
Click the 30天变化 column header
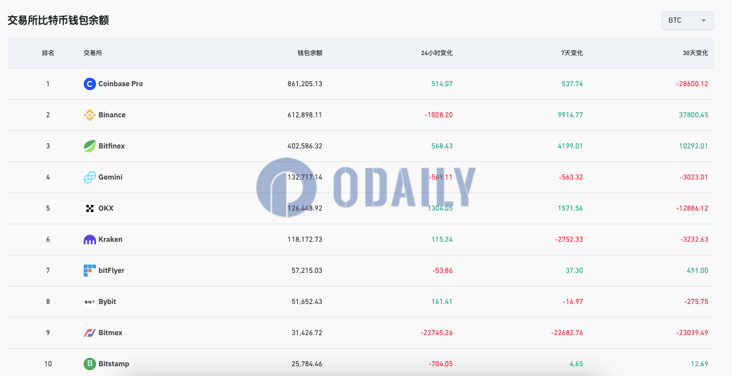click(696, 53)
